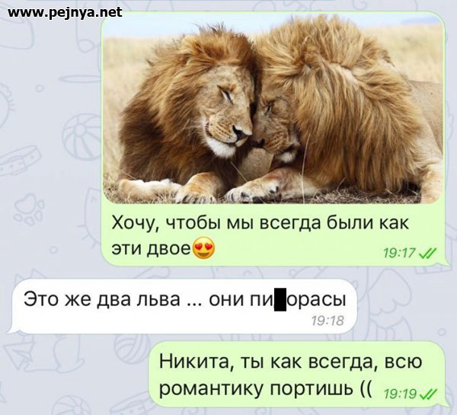Click the right lion's mane
The width and height of the screenshot is (457, 415).
[350, 96]
